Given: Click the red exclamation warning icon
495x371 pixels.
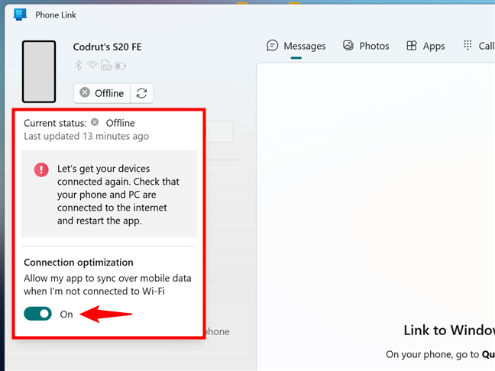Looking at the screenshot, I should coord(41,169).
